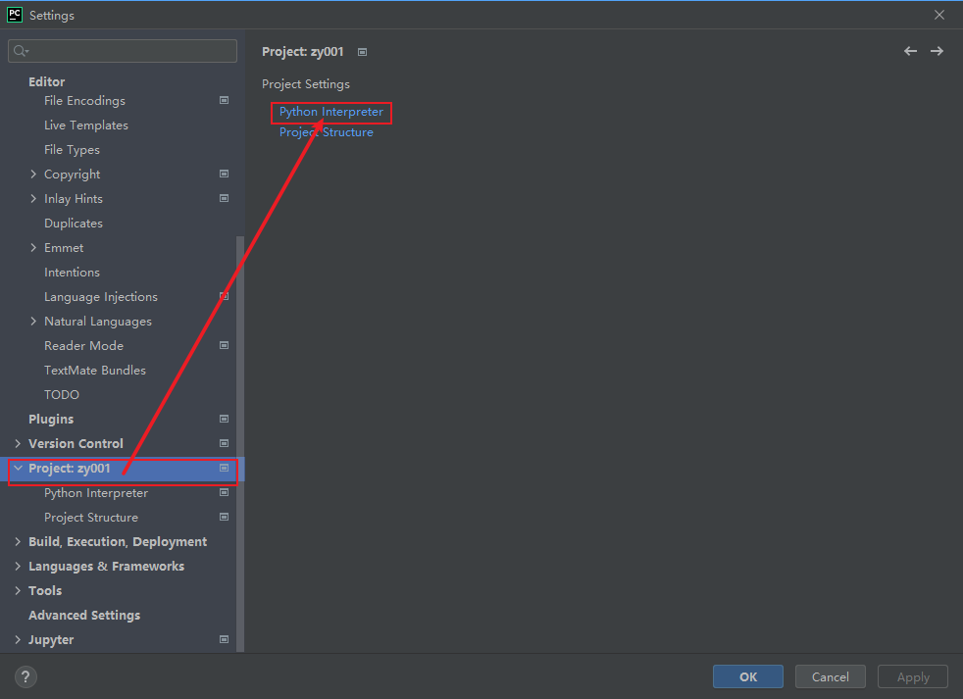Expand the Jupyter section
The image size is (963, 699).
pyautogui.click(x=18, y=639)
